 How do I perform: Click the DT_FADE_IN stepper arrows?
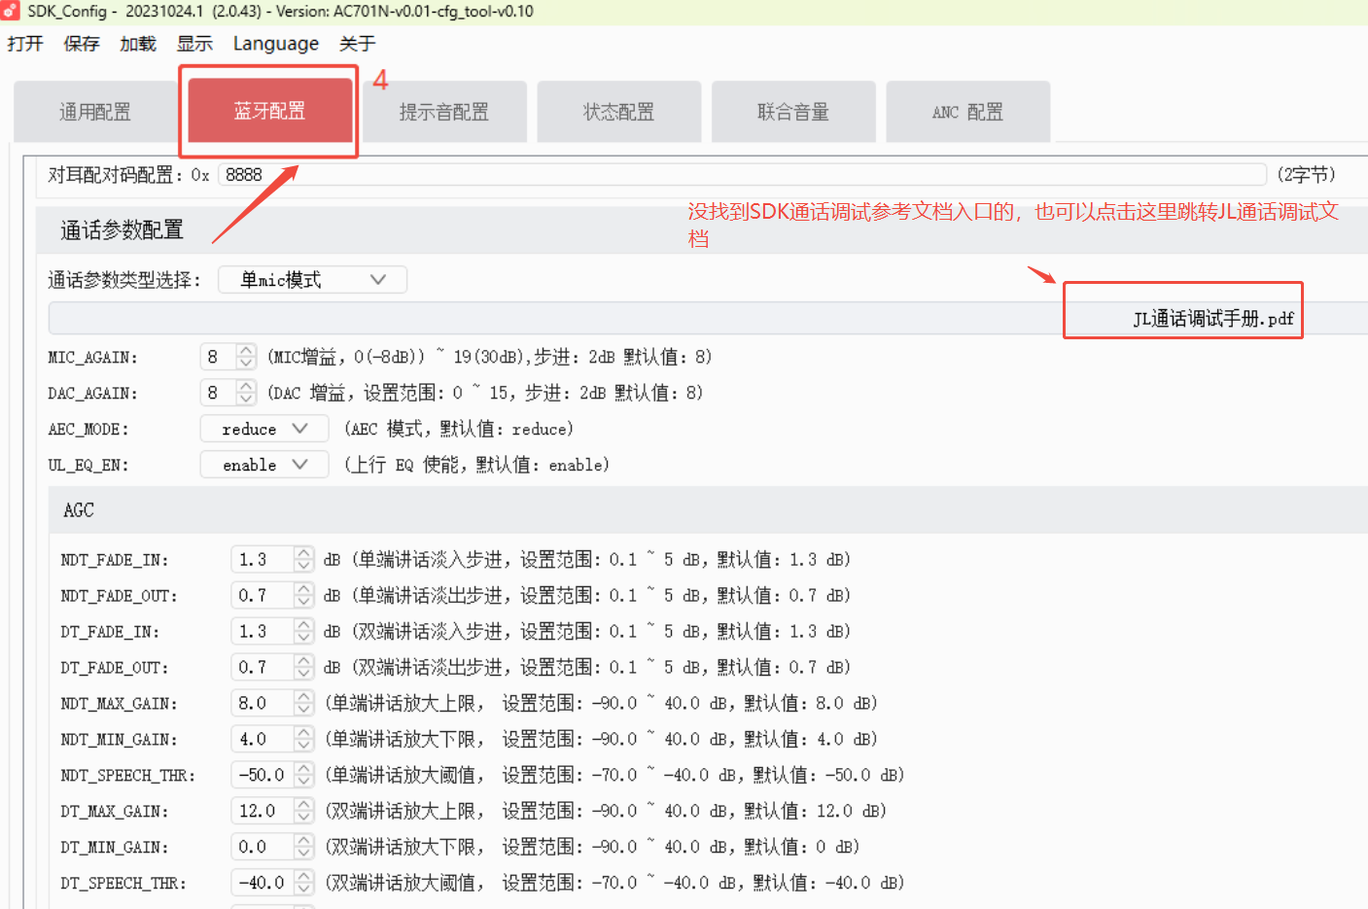coord(303,631)
